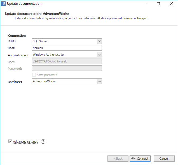This screenshot has width=178, height=165.
Task: Maximize the Update documentation window
Action: click(x=158, y=4)
